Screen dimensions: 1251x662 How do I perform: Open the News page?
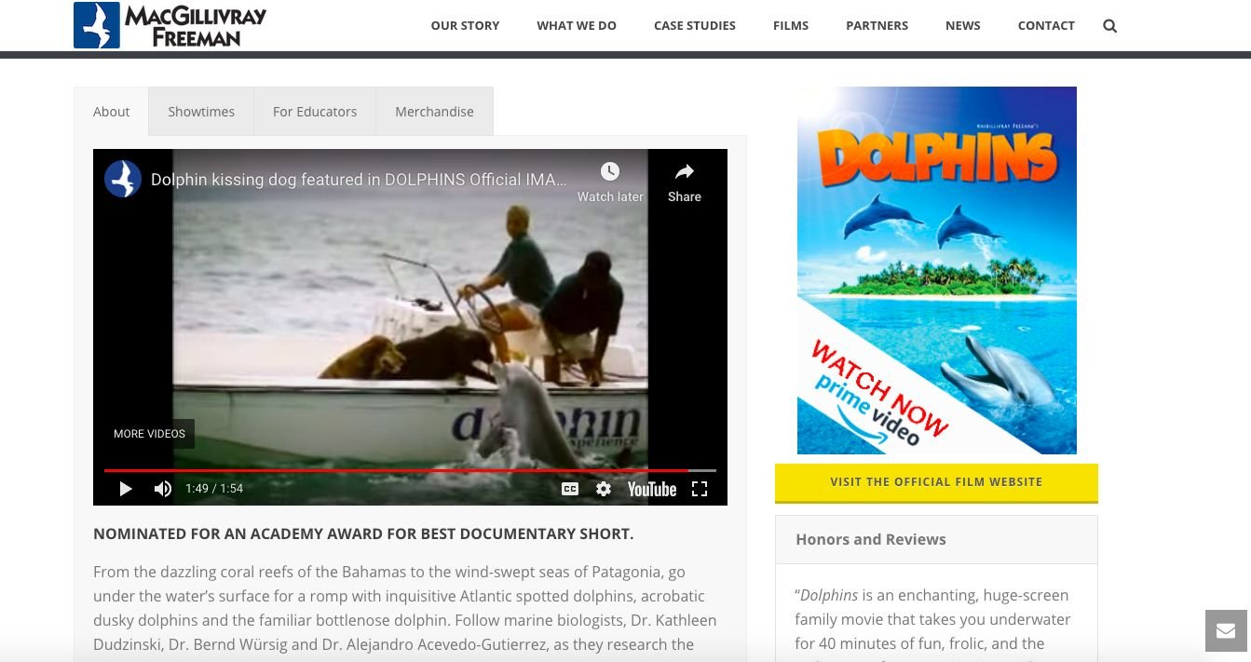click(963, 26)
